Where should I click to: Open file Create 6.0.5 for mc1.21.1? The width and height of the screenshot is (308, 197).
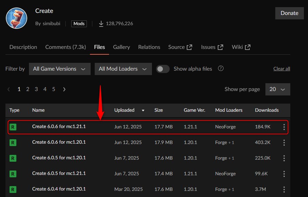(59, 174)
